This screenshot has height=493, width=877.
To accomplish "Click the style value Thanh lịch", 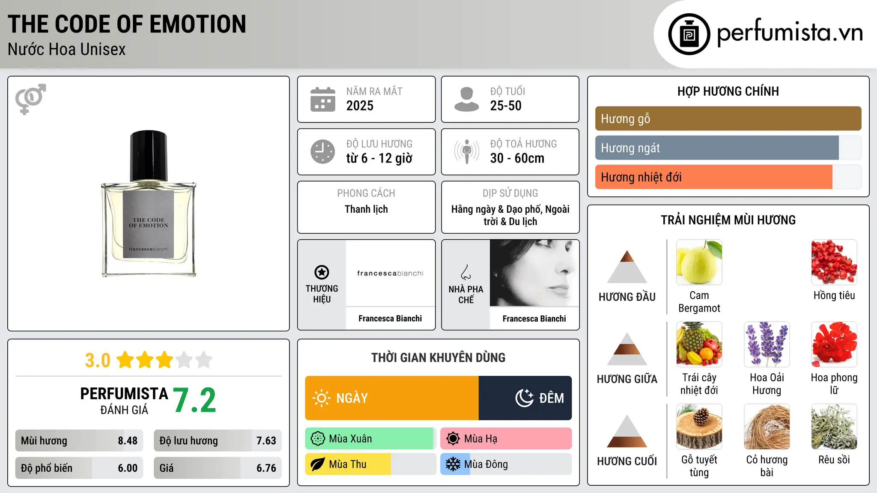I will tap(367, 209).
